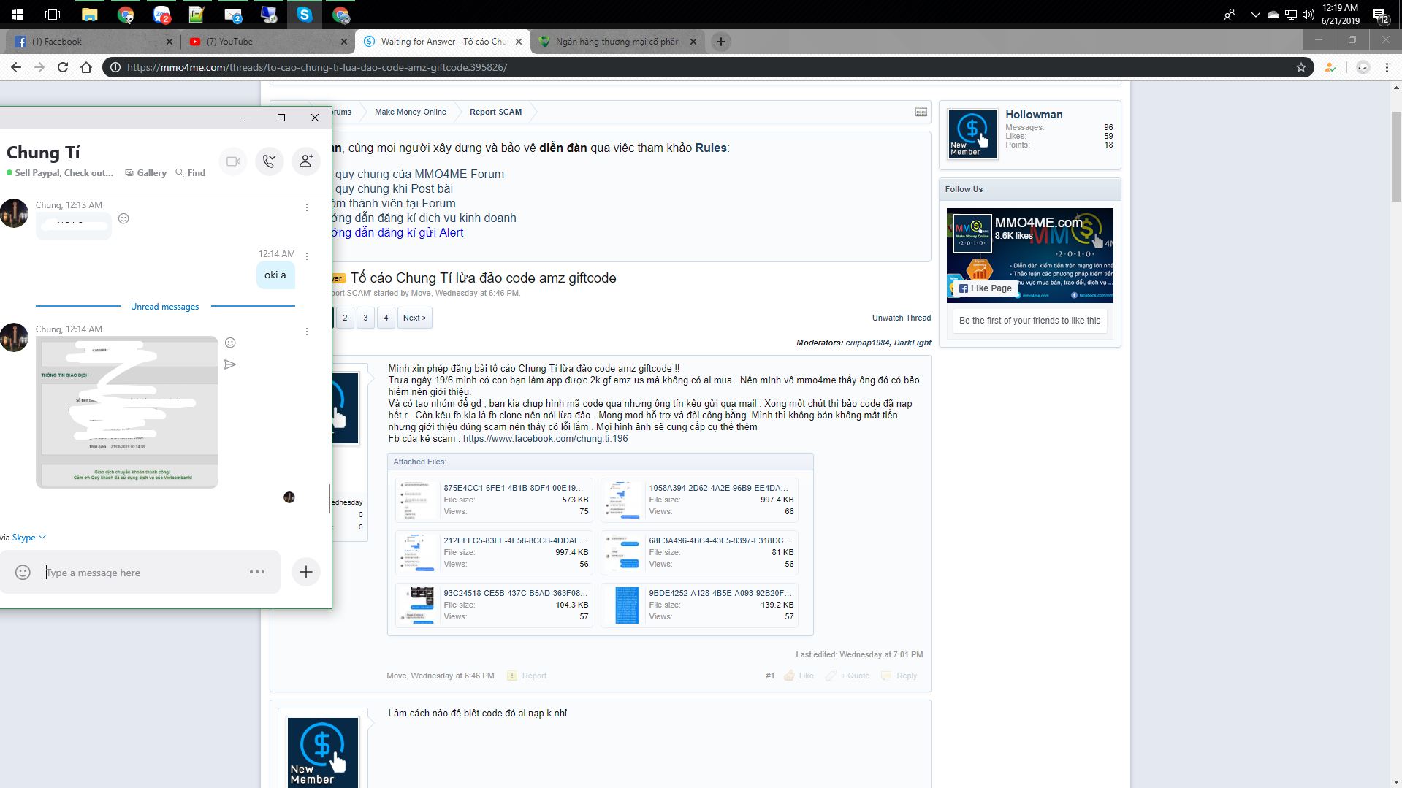Open the Chrome three-dot menu
The height and width of the screenshot is (788, 1402).
coord(1387,67)
